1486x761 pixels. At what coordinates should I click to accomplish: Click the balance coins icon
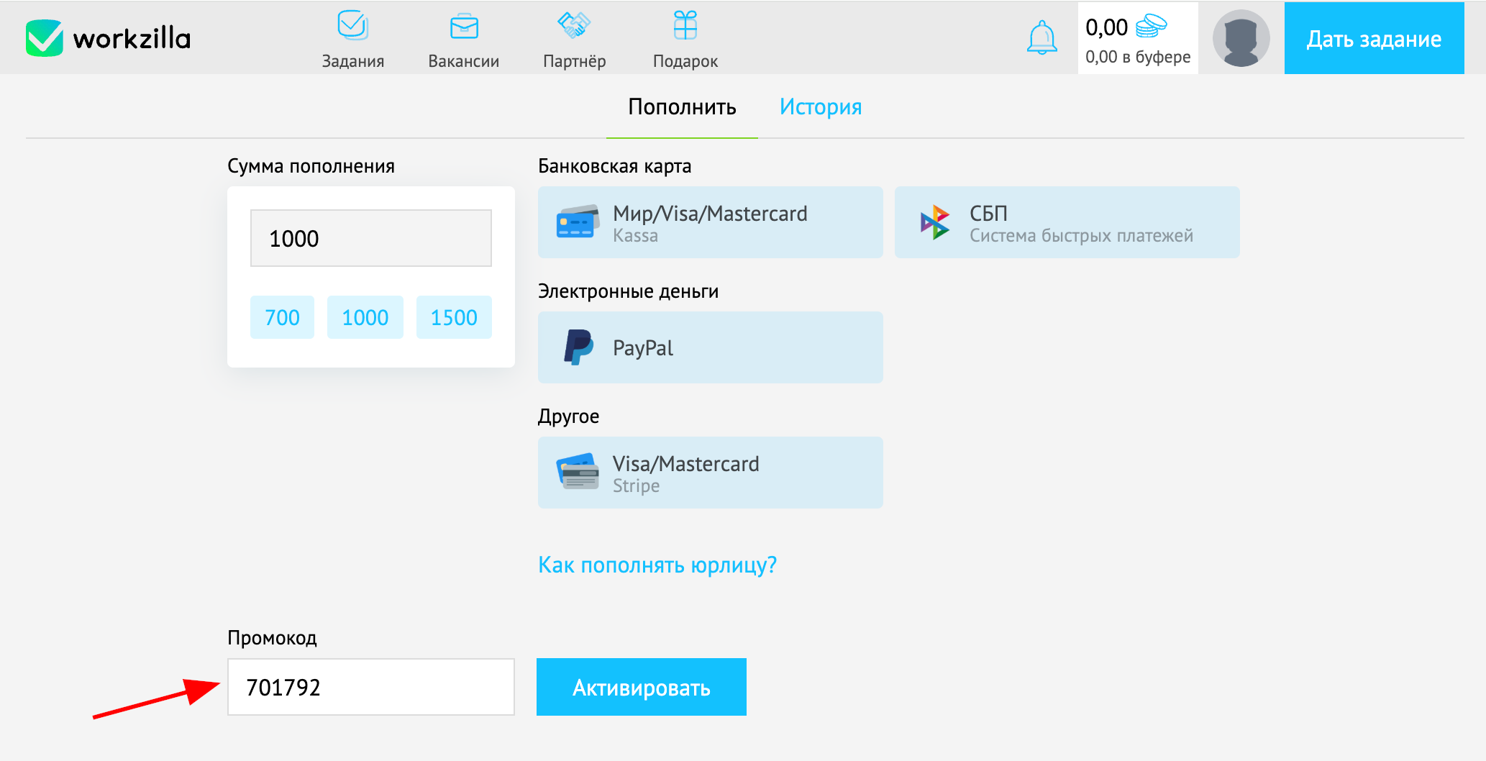[1152, 26]
